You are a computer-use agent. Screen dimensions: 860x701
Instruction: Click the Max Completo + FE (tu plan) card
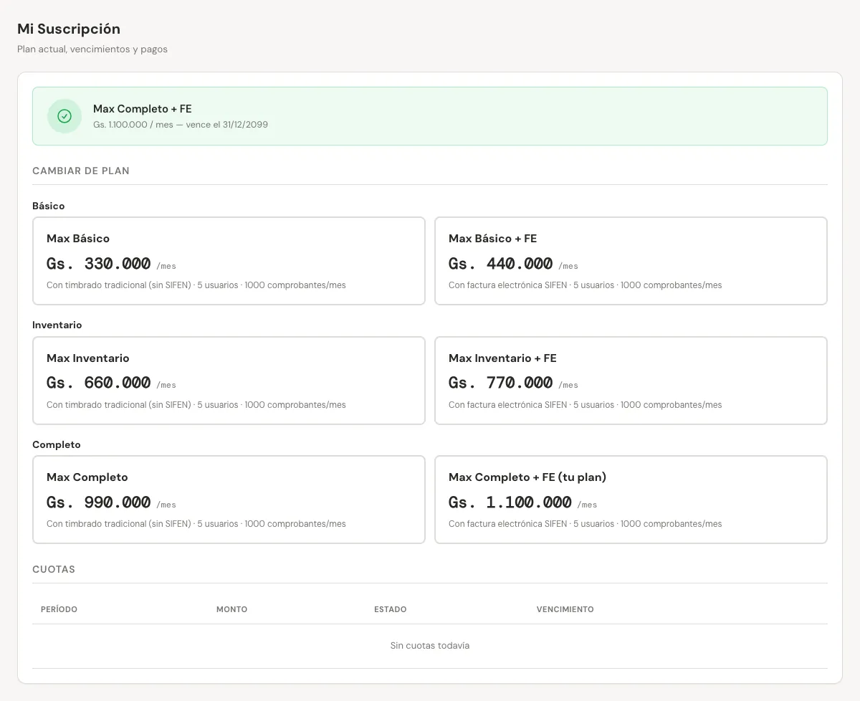click(x=631, y=500)
